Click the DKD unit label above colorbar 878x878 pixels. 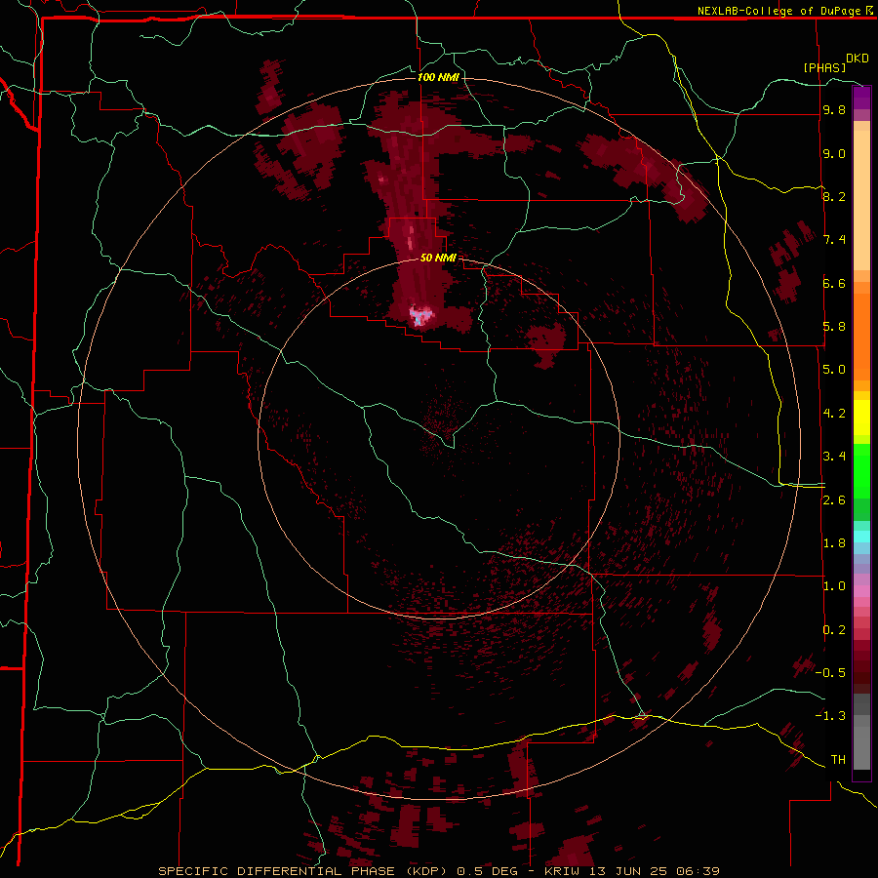tap(858, 59)
